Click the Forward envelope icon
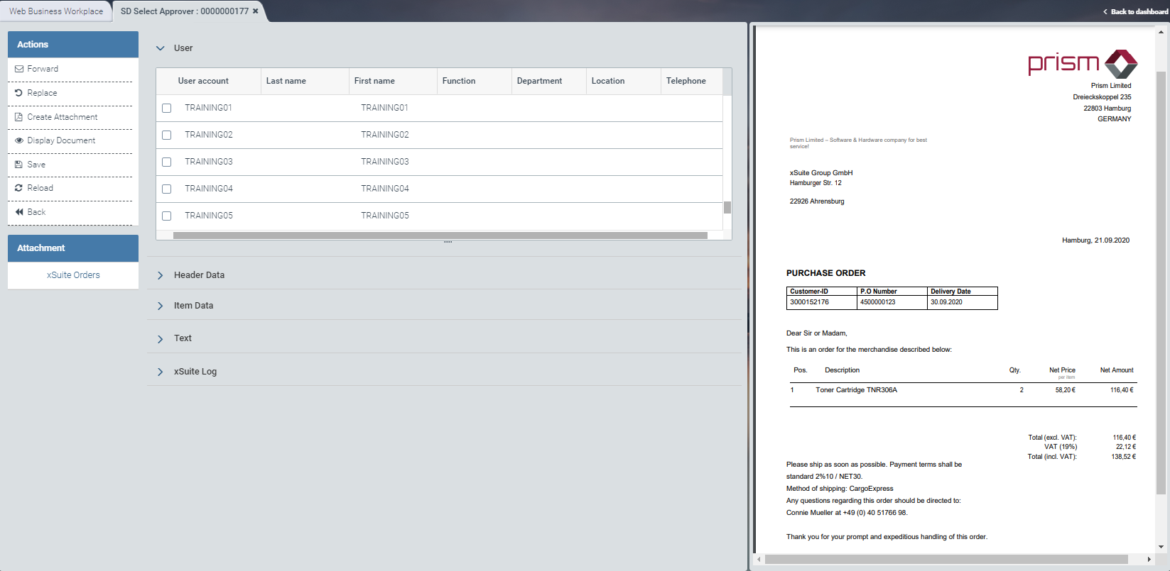The width and height of the screenshot is (1170, 571). [19, 69]
